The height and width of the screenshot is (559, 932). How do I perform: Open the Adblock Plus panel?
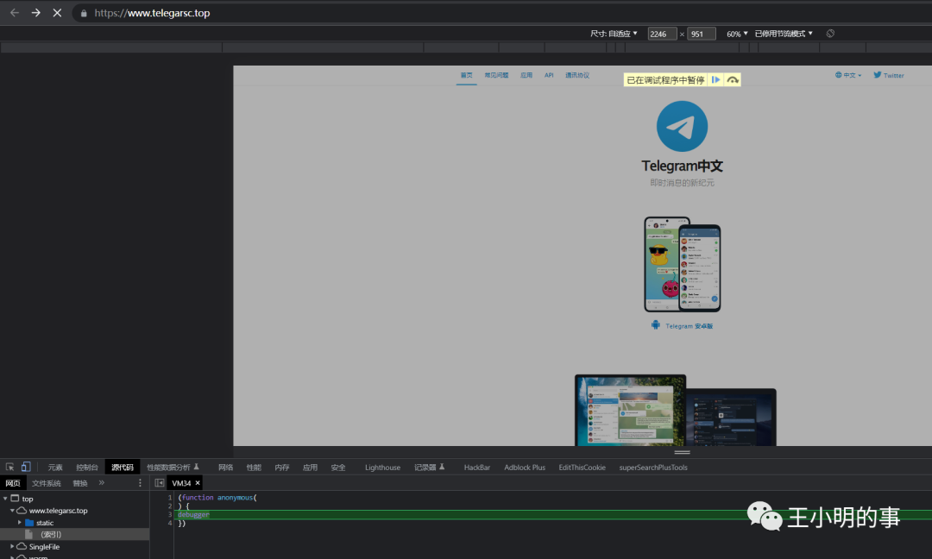525,468
